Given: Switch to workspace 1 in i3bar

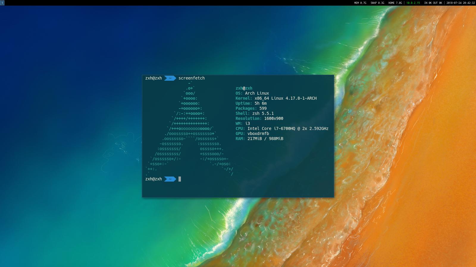Looking at the screenshot, I should 2,3.
